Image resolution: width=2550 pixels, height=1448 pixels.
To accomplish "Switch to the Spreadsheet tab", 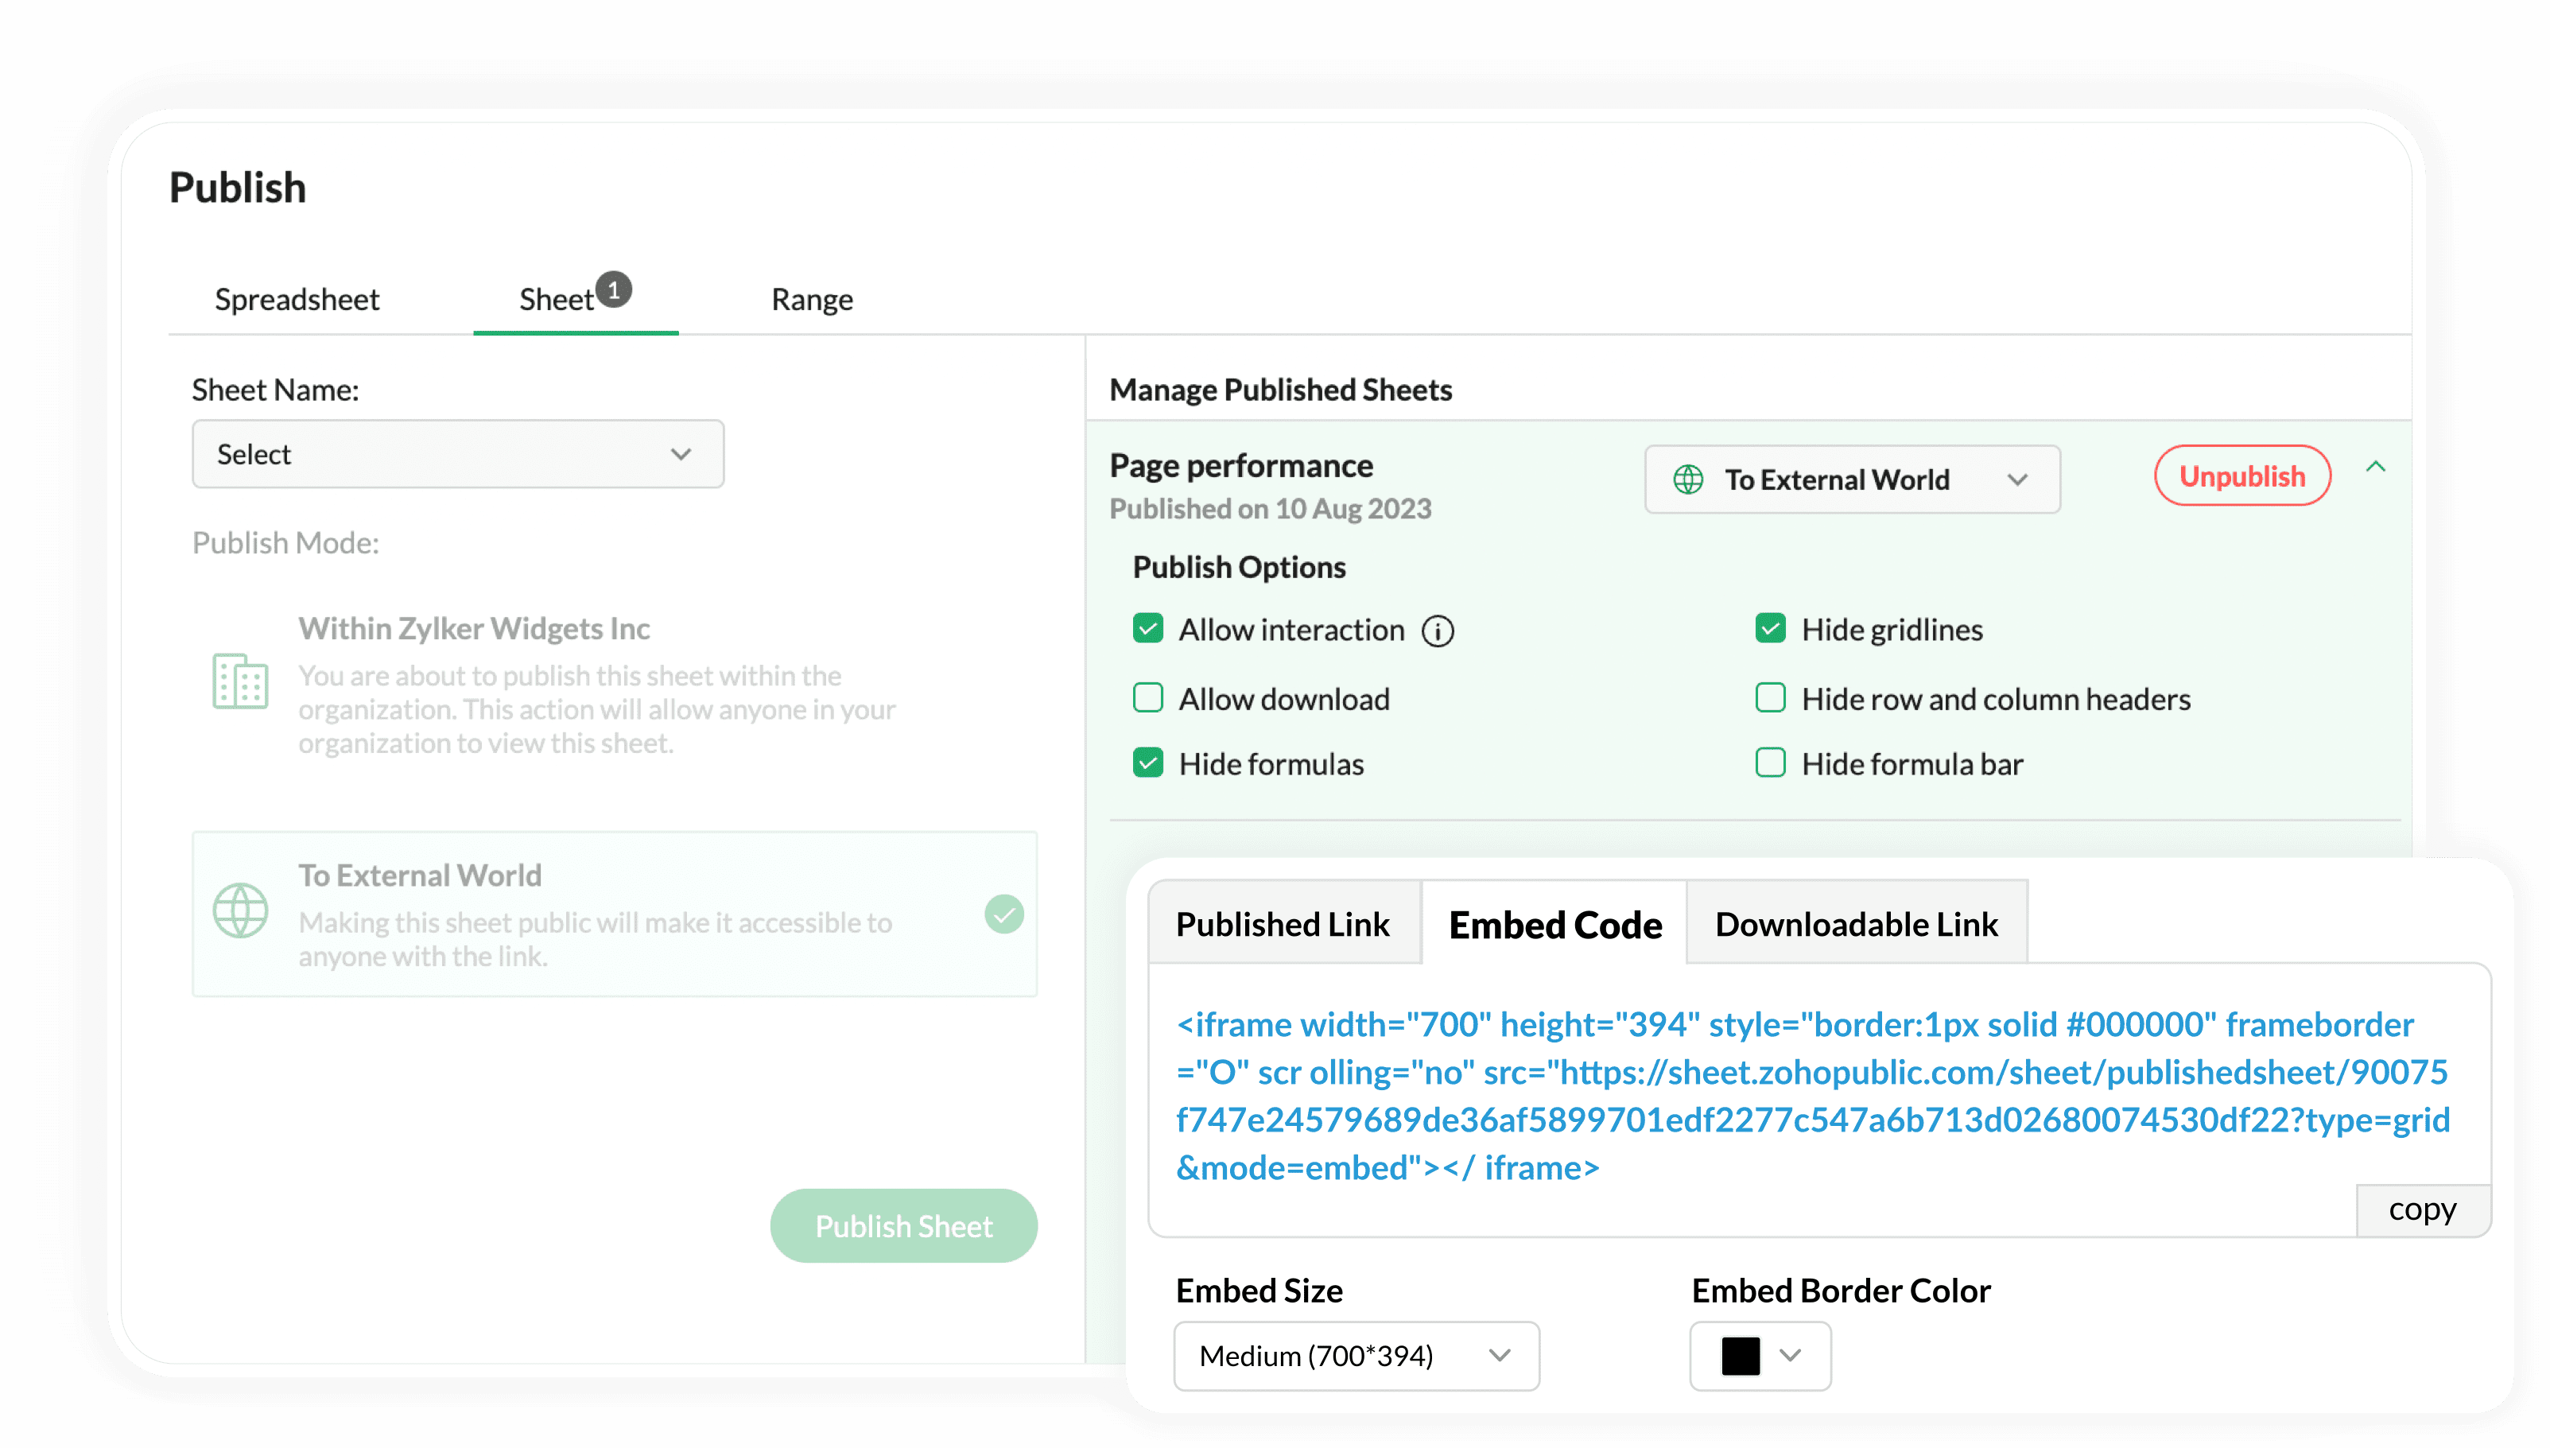I will pos(297,299).
